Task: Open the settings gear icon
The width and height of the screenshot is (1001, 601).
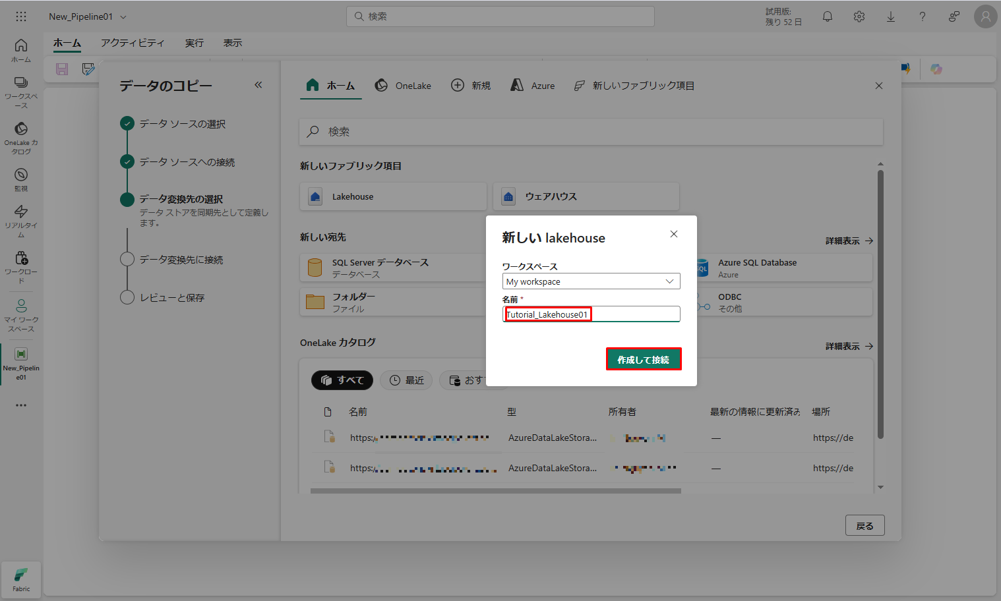Action: point(859,16)
